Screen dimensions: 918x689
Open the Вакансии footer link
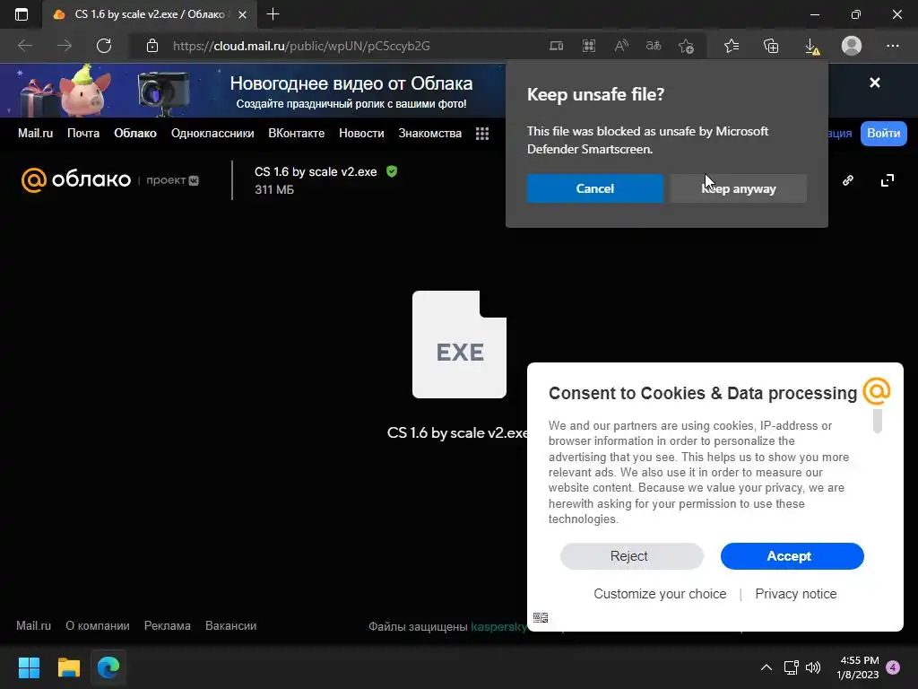[x=230, y=625]
